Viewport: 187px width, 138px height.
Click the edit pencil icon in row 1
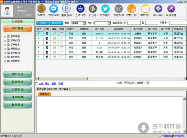(55, 33)
